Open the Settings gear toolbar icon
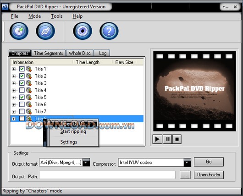The width and height of the screenshot is (243, 196). [83, 31]
